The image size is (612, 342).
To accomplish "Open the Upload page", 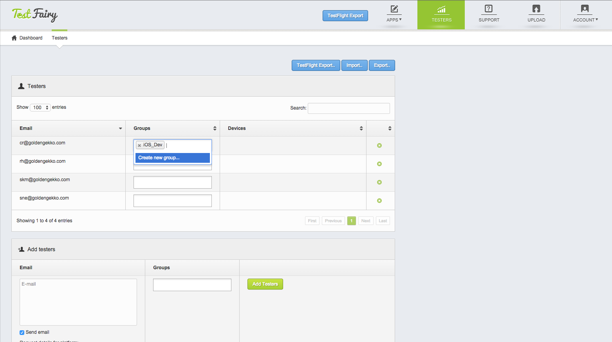I will pos(536,15).
